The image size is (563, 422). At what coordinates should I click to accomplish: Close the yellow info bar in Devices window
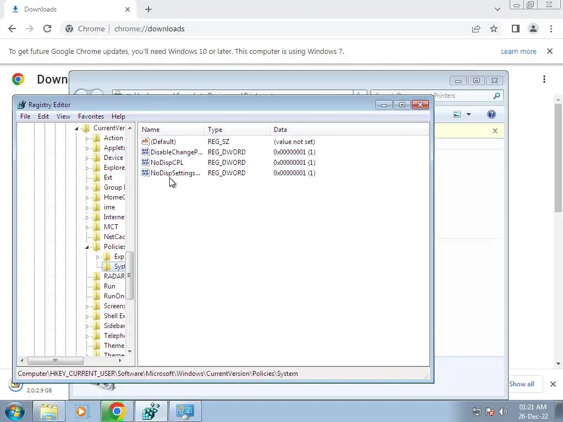(x=495, y=131)
